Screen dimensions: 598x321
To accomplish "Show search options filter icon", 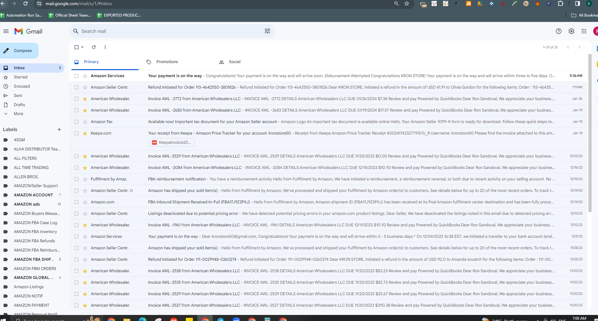I will coord(267,31).
